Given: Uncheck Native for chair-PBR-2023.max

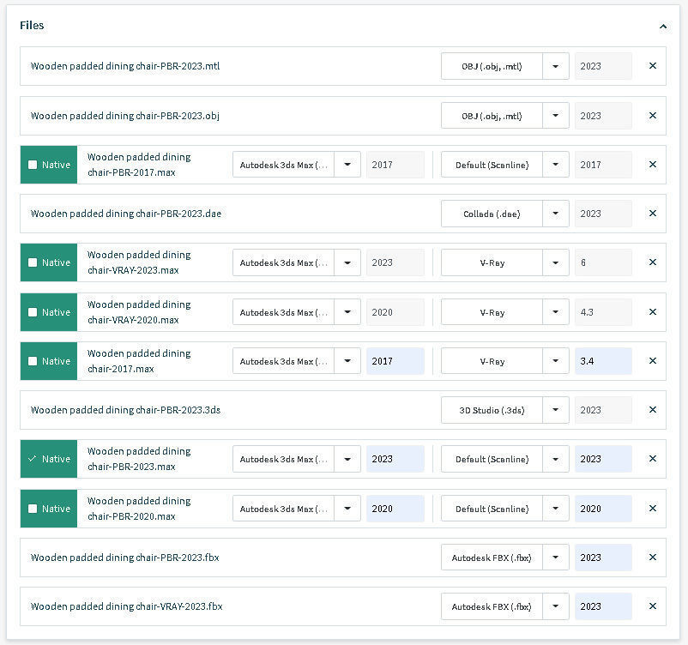Looking at the screenshot, I should pos(33,459).
